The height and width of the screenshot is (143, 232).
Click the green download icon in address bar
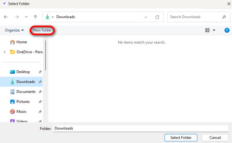click(x=47, y=17)
